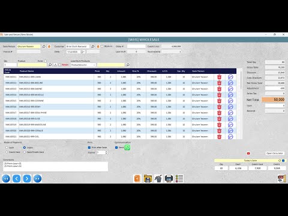288x216 pixels.
Task: Toggle the Today's Sale checkbox
Action: click(x=283, y=161)
